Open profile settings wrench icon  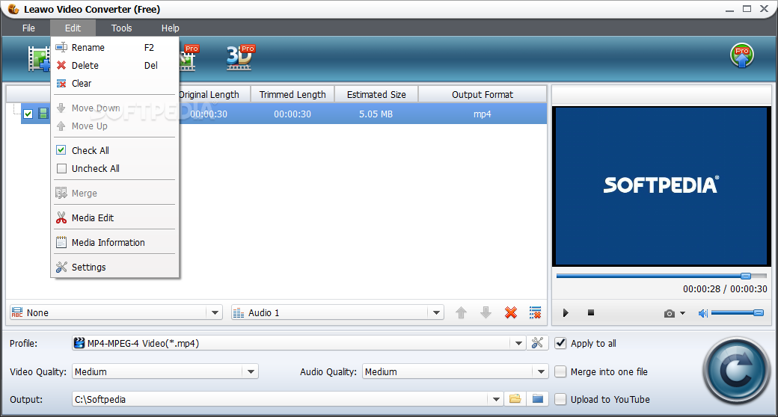coord(537,342)
